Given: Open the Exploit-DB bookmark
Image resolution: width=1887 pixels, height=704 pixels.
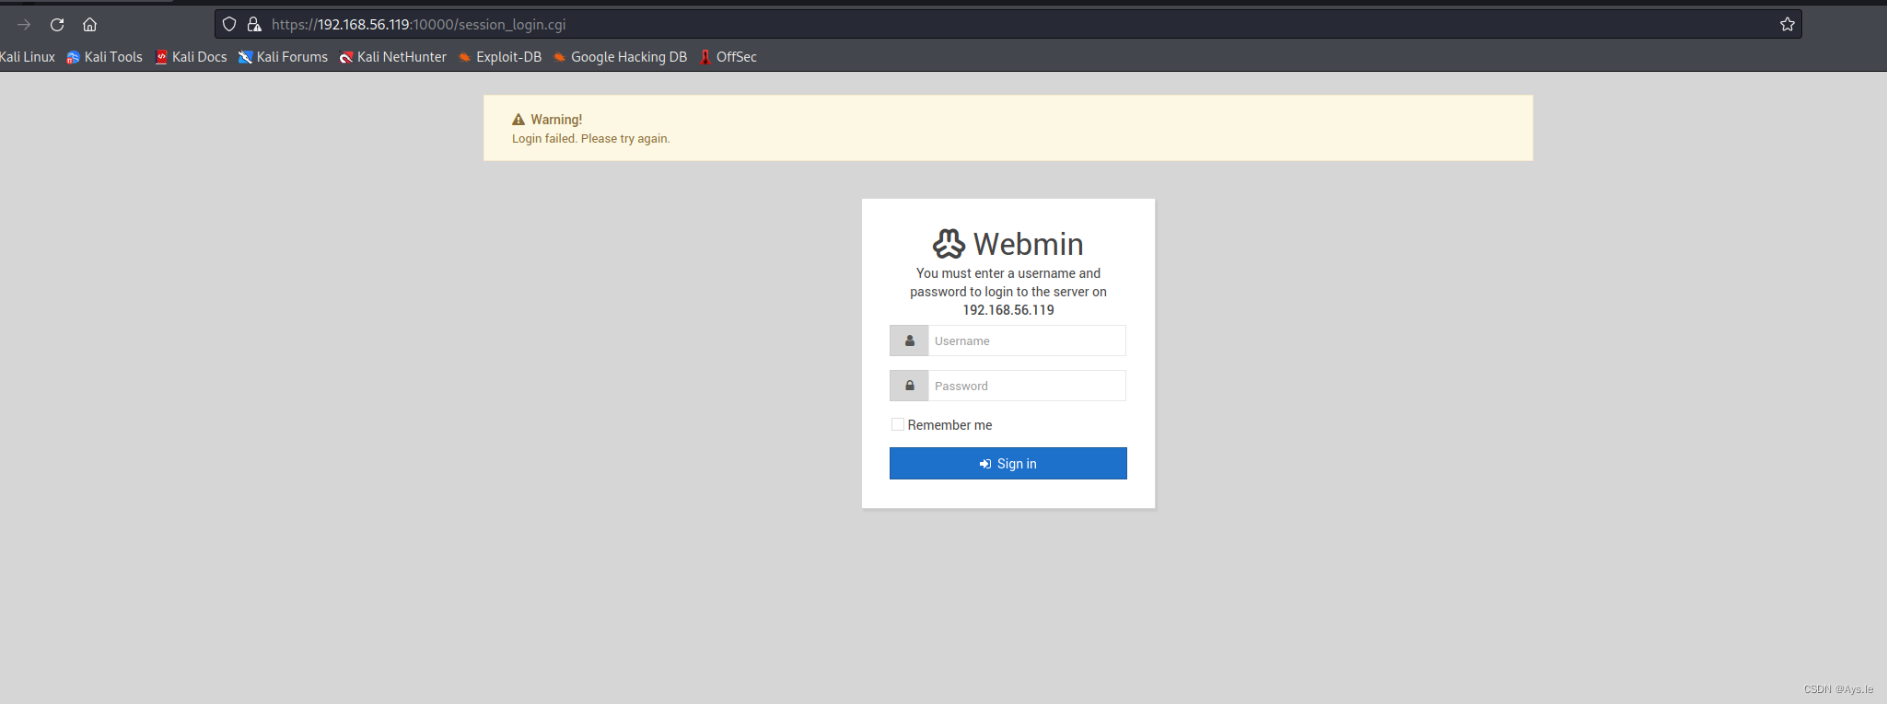Looking at the screenshot, I should coord(500,57).
